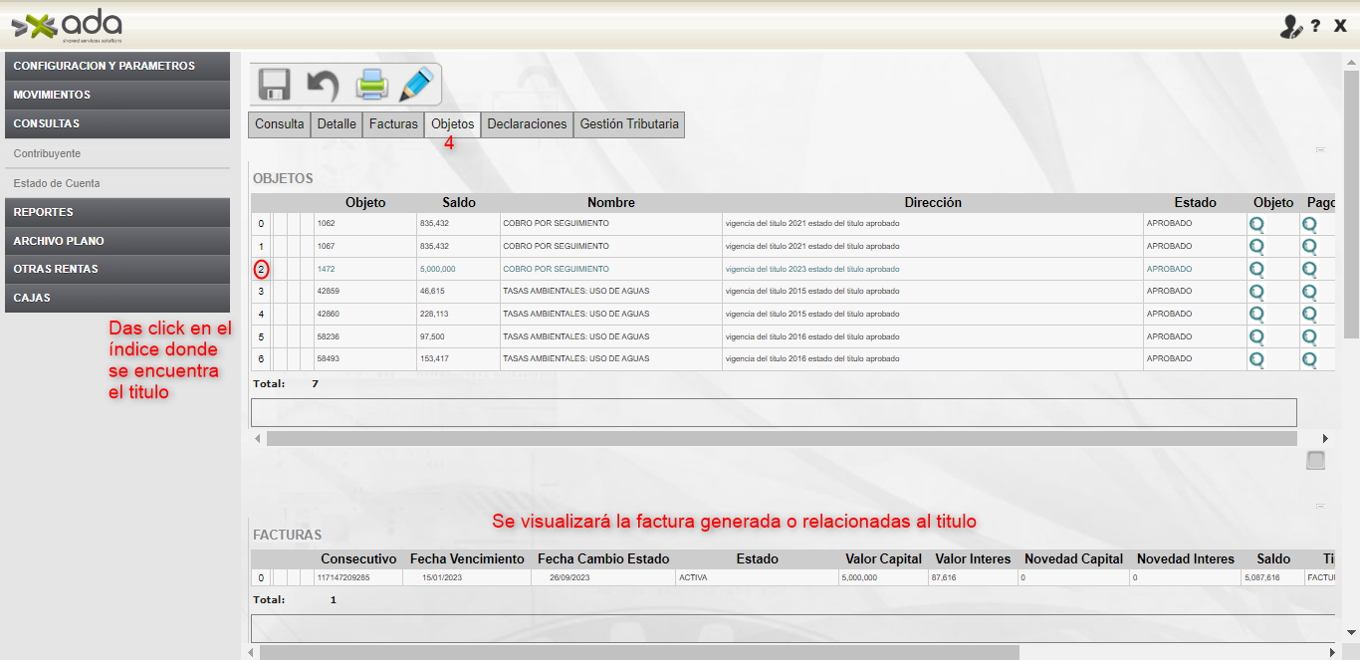Open the Gestión Tributaria tab
The image size is (1360, 660).
tap(629, 124)
